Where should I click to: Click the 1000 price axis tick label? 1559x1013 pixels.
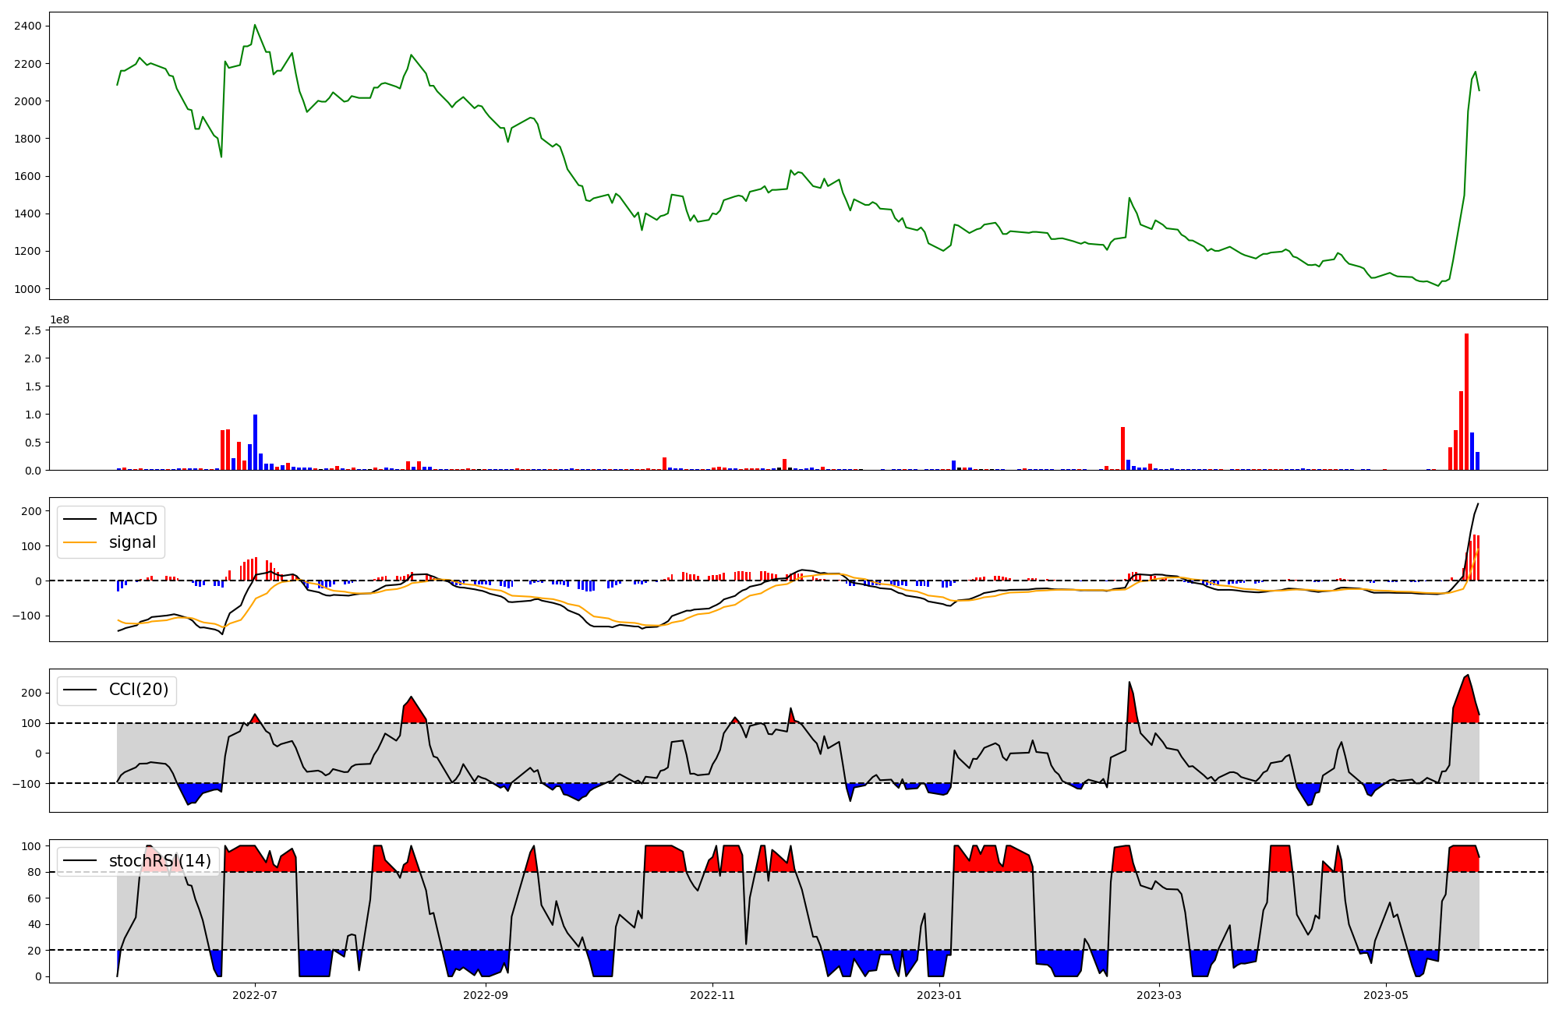pyautogui.click(x=28, y=289)
